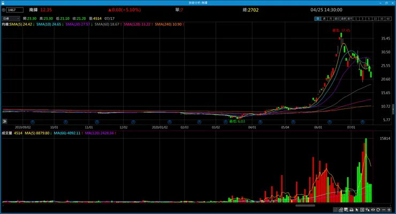The image size is (396, 214).
Task: Click the event marker near 07/01 date
Action: point(363,122)
